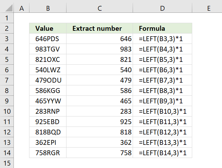The width and height of the screenshot is (222, 168).
Task: Select column C header
Action: pos(99,8)
